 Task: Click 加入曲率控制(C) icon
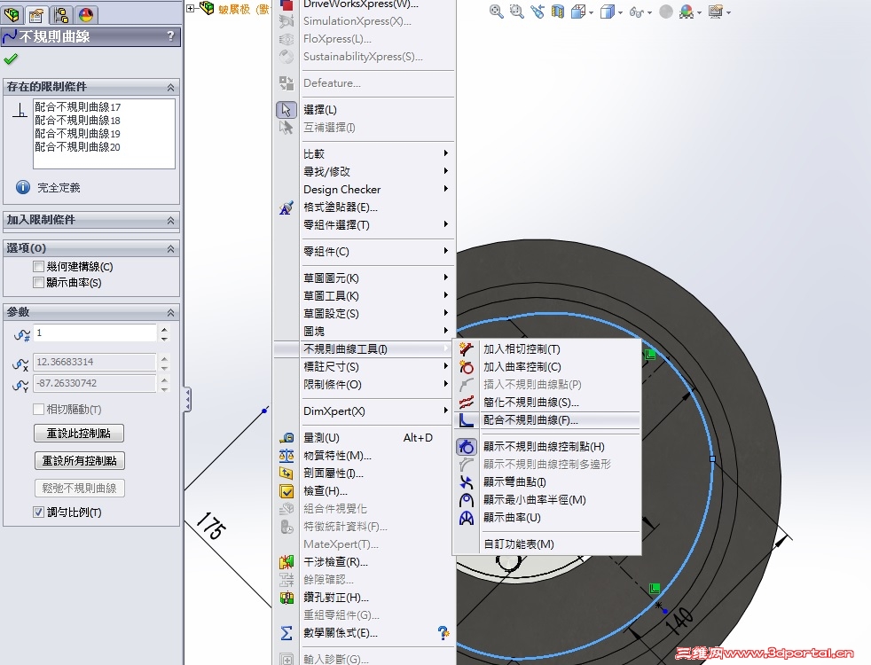(467, 367)
